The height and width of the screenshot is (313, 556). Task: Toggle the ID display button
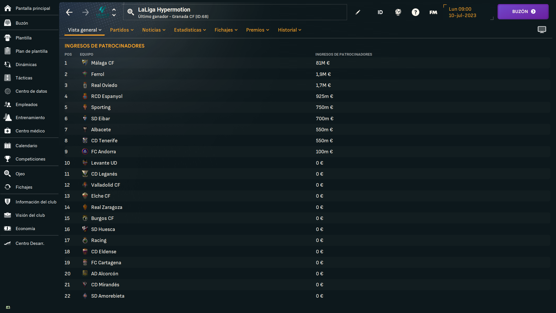pyautogui.click(x=380, y=12)
